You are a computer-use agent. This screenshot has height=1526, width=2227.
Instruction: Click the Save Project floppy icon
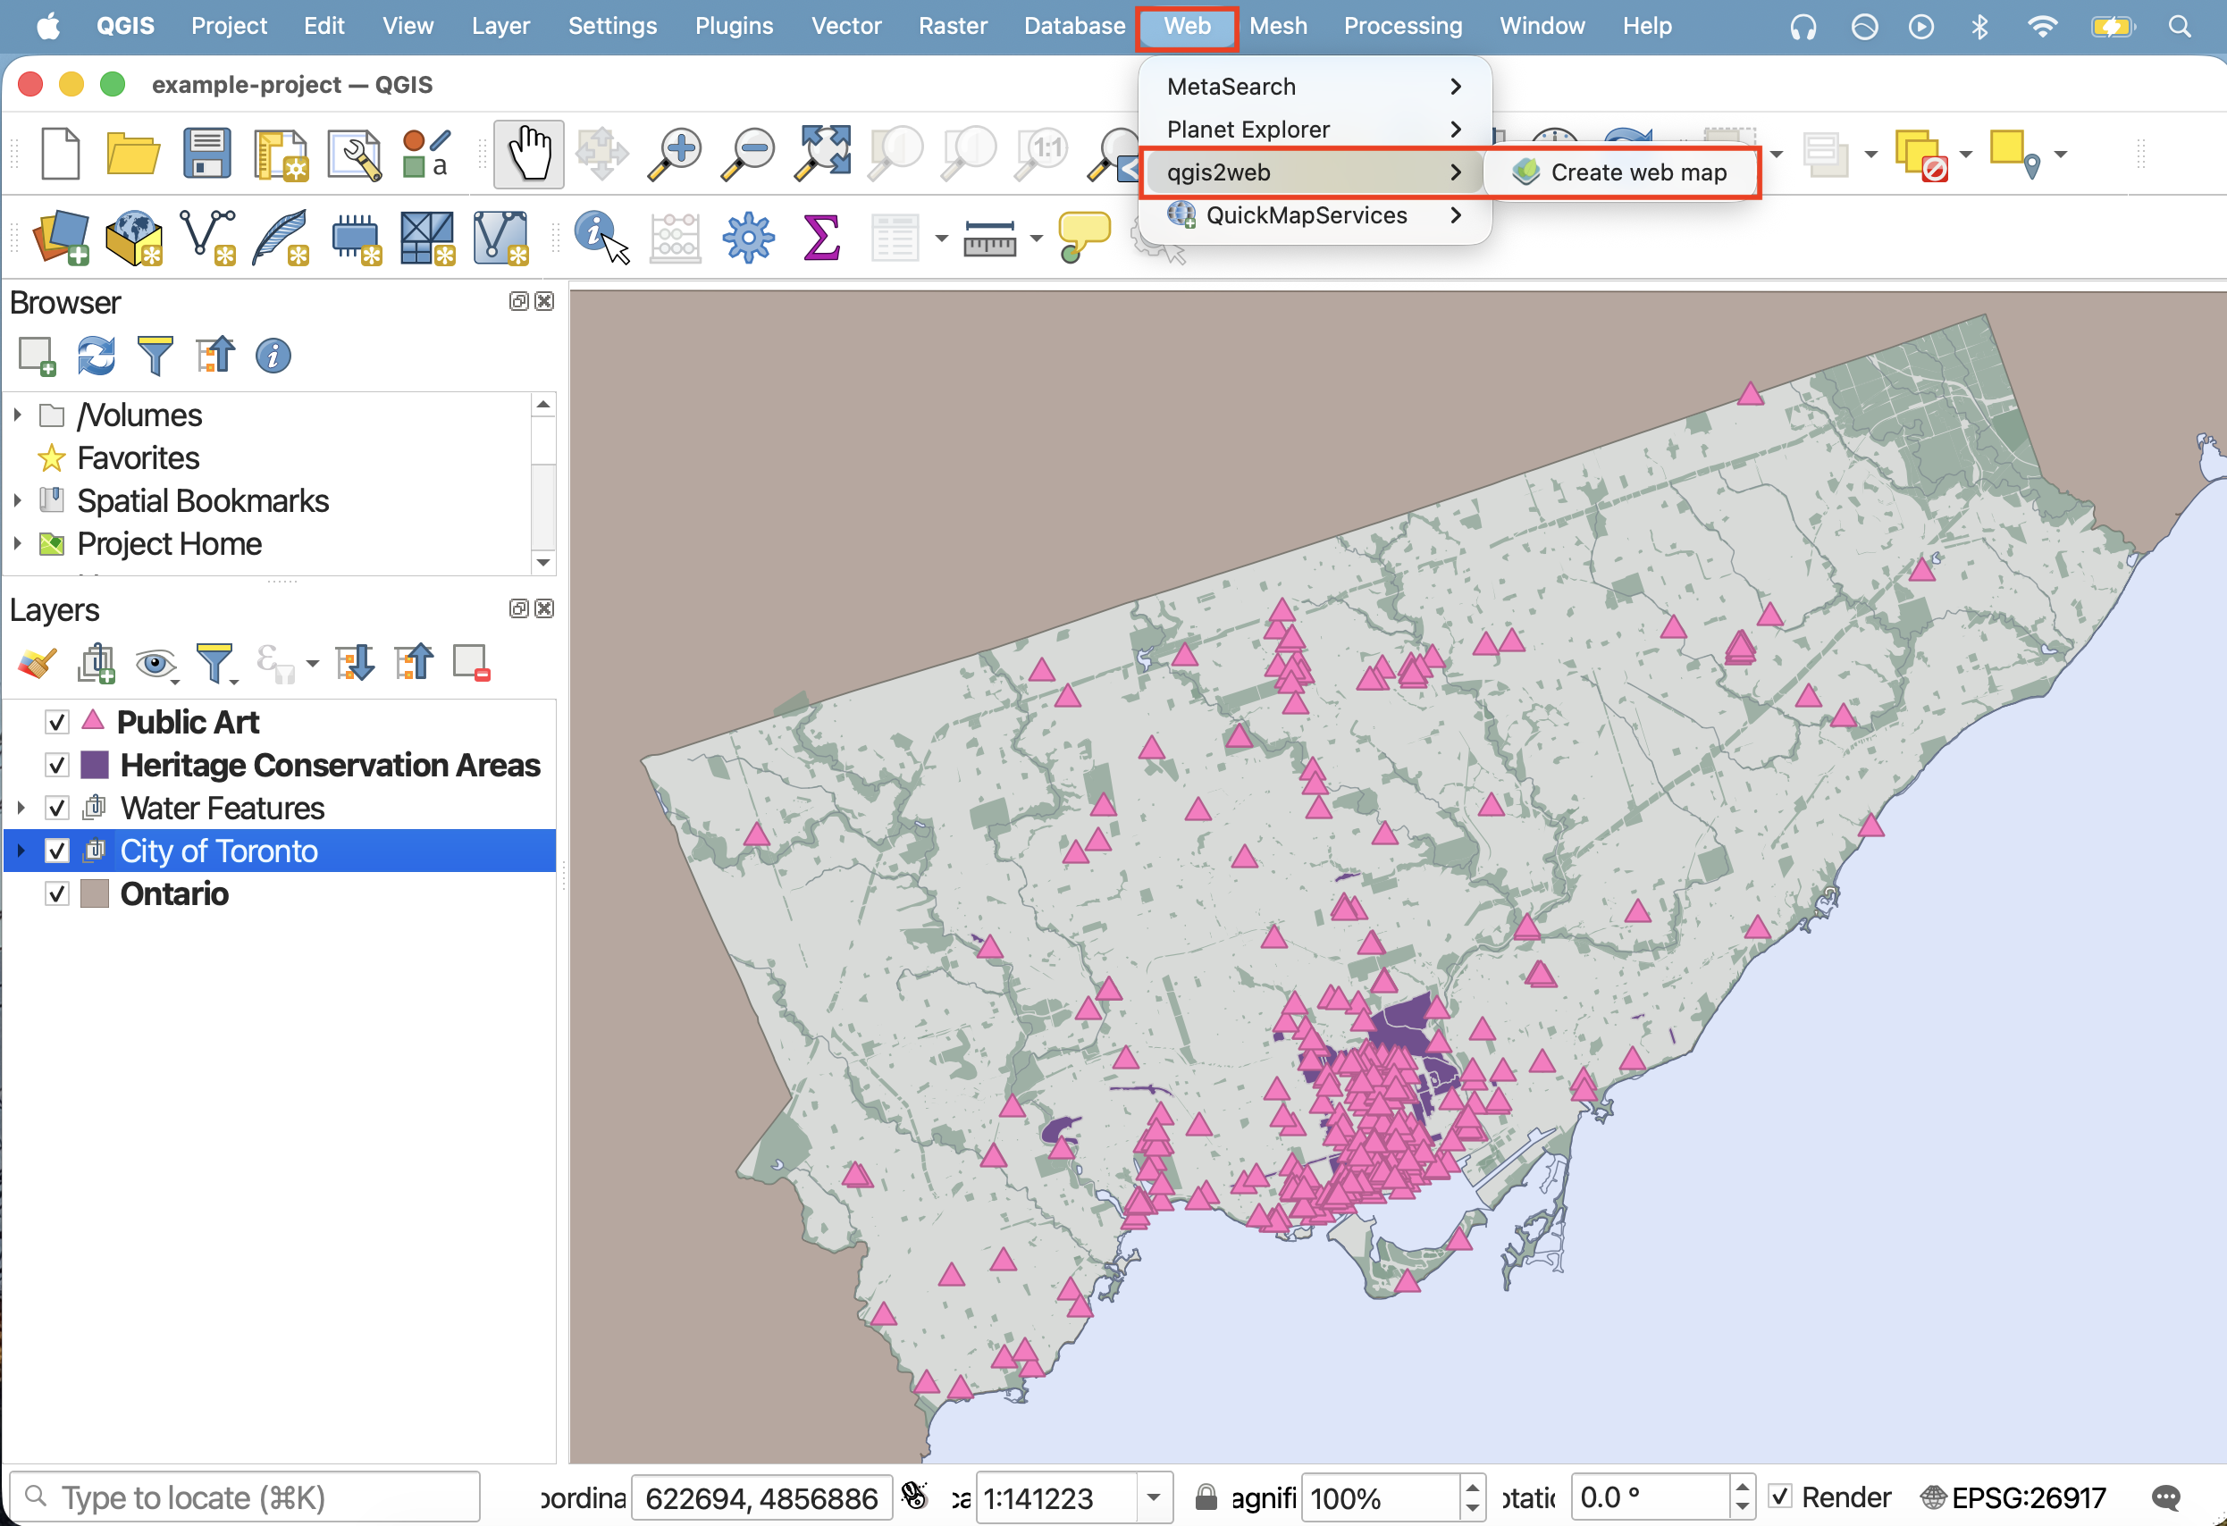207,154
